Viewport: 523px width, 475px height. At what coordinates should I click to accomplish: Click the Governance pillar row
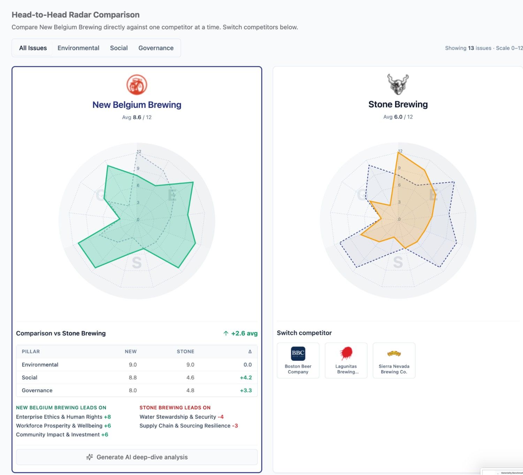pos(137,390)
